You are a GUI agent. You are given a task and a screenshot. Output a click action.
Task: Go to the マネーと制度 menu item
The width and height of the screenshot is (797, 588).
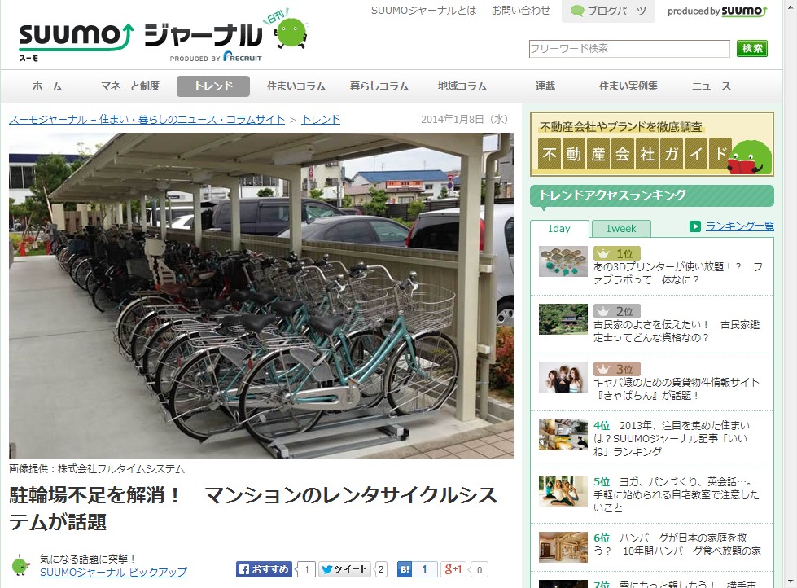[130, 86]
